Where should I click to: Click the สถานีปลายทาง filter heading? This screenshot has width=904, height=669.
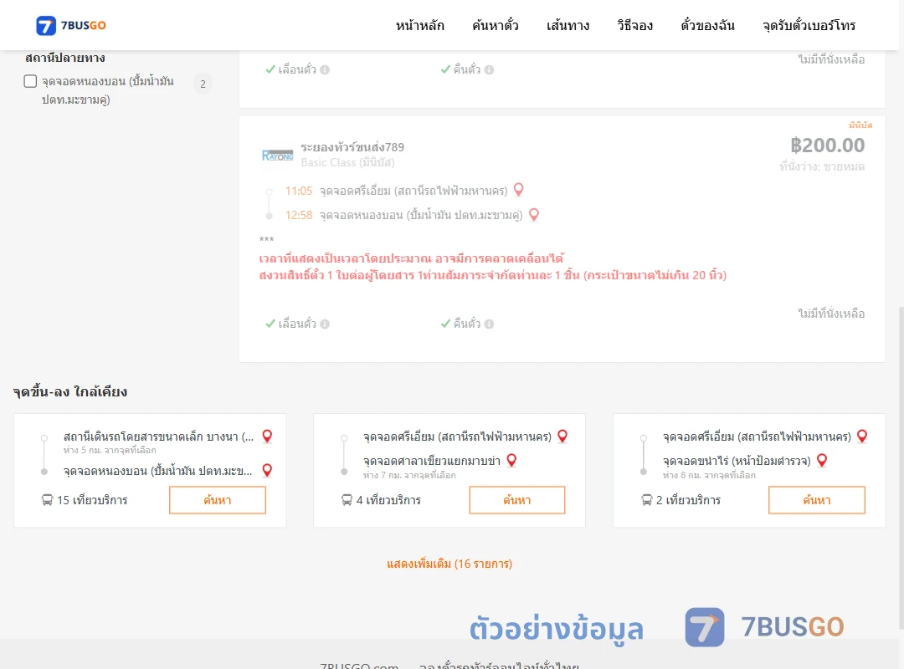[x=65, y=58]
